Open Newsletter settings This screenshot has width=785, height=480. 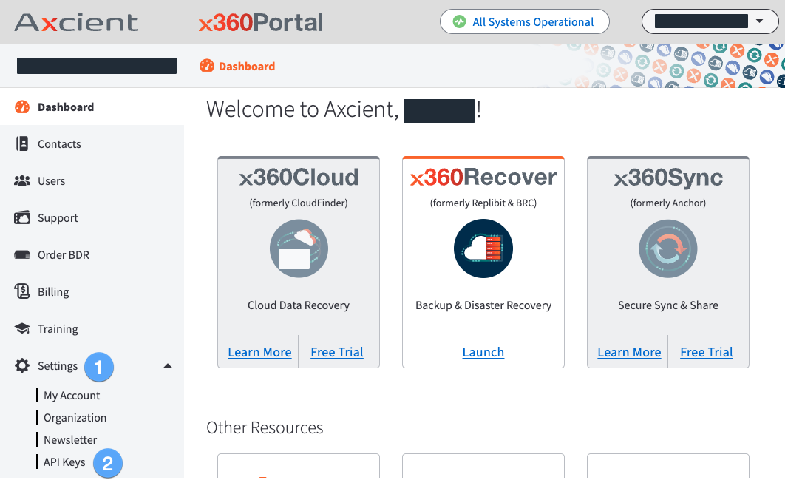tap(70, 439)
